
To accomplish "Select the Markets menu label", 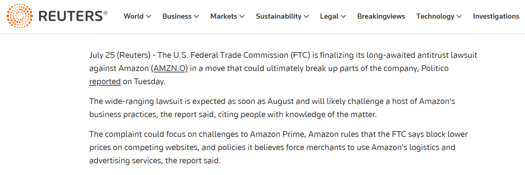I will pos(224,16).
